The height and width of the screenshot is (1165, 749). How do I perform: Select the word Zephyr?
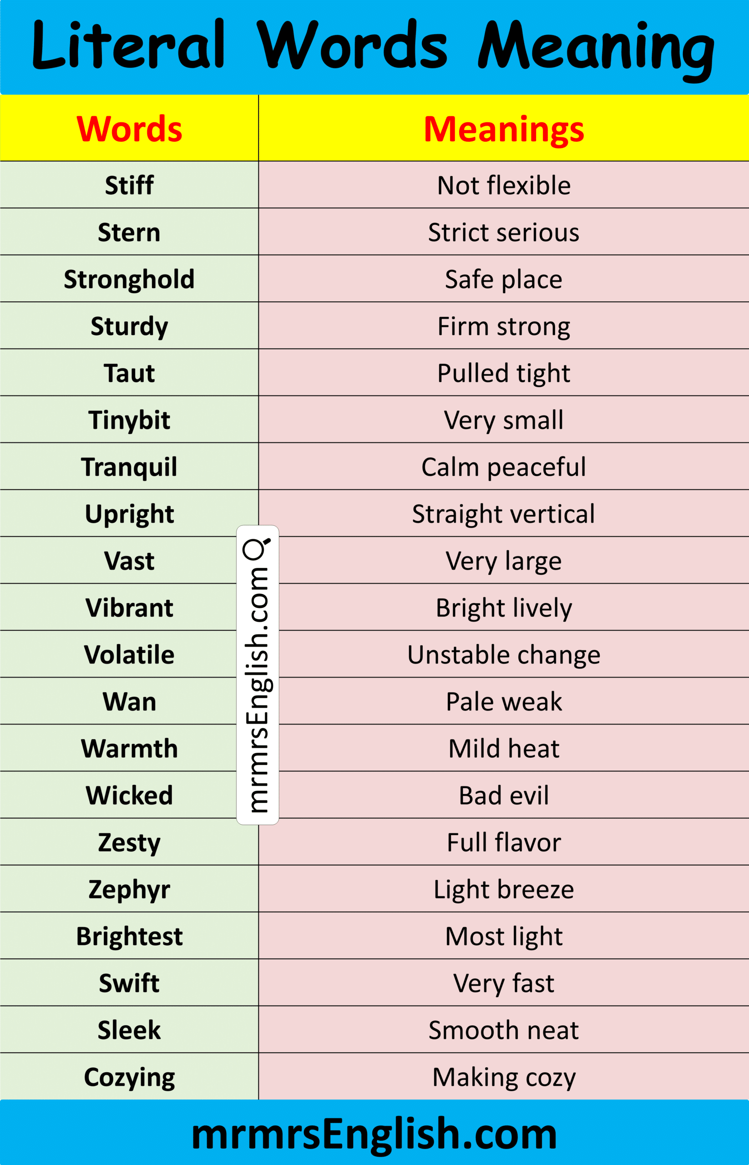pos(129,890)
